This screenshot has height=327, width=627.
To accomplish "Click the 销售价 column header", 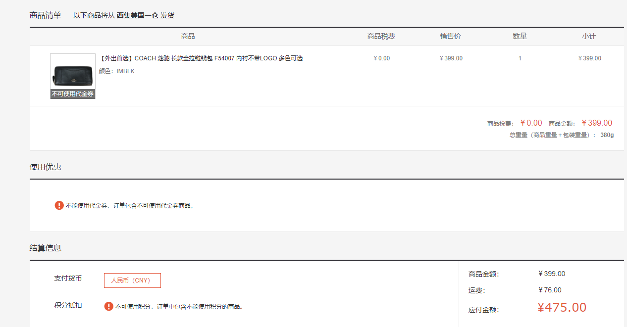I will [x=451, y=37].
